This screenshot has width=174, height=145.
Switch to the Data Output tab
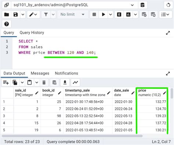14,73
